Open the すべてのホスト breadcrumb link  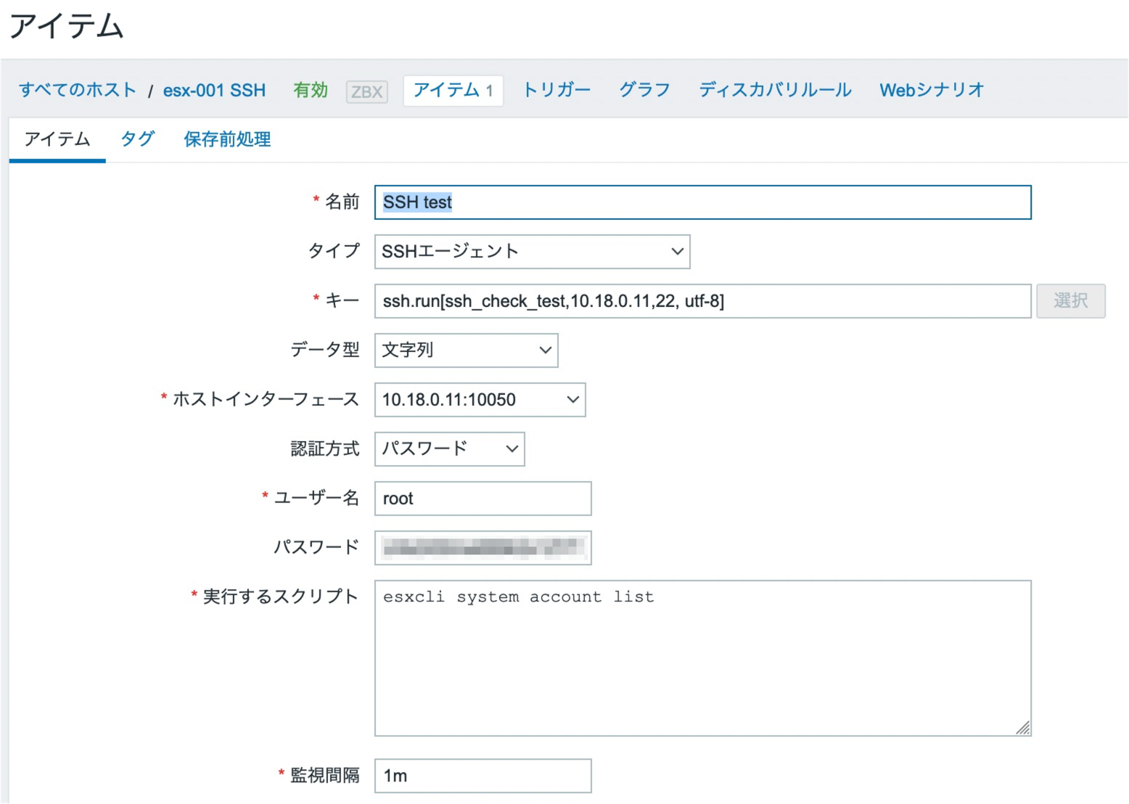pos(78,90)
